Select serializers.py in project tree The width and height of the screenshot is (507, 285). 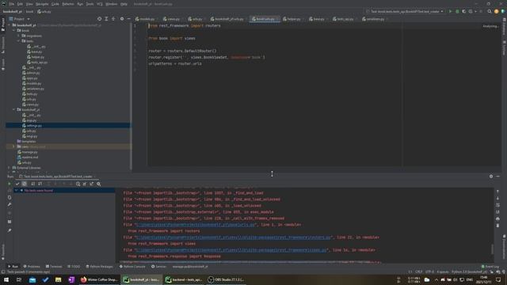click(x=35, y=89)
